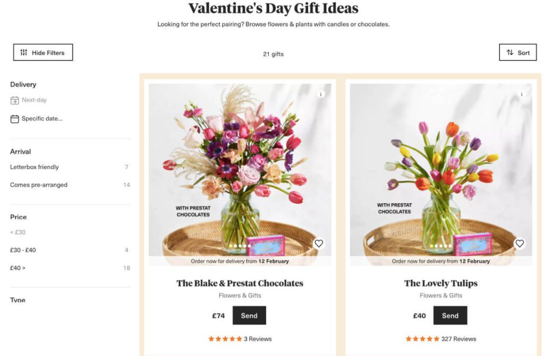Select the £30 - £40 price filter
The width and height of the screenshot is (544, 356).
pos(23,250)
